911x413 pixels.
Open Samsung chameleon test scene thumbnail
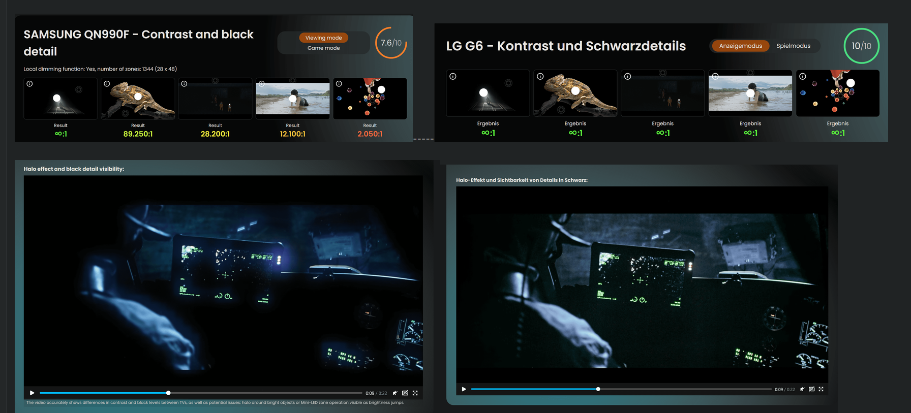[x=138, y=99]
